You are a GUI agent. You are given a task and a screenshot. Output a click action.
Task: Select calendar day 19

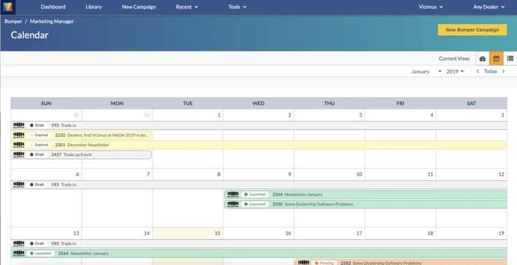point(501,233)
